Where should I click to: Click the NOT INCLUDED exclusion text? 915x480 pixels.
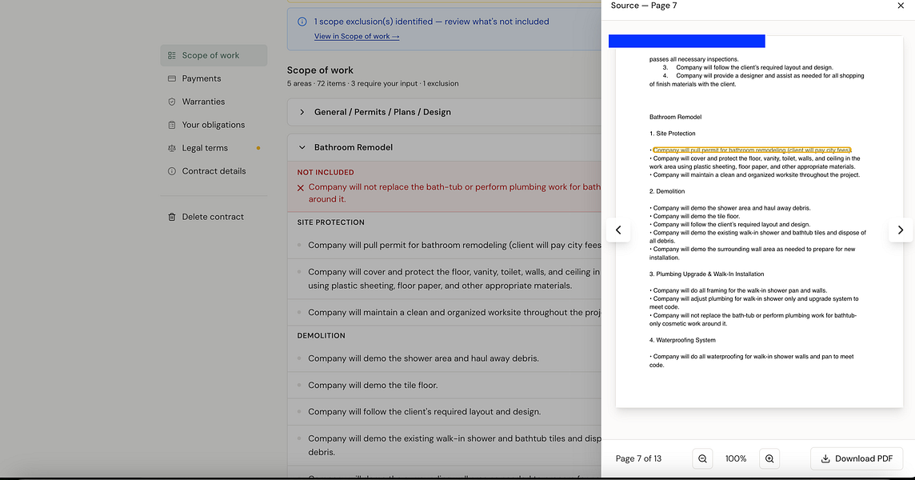point(454,194)
